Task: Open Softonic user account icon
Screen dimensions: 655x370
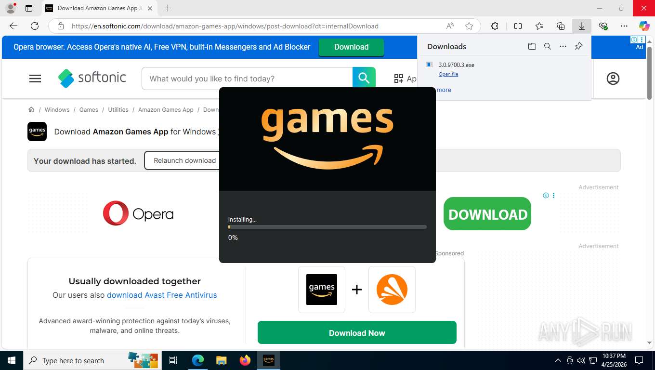Action: click(613, 79)
